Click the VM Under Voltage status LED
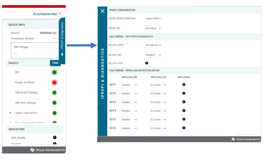The width and height of the screenshot is (273, 160). coord(54,93)
